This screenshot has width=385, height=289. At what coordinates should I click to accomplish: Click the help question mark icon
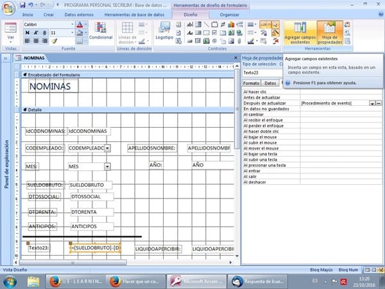[381, 15]
